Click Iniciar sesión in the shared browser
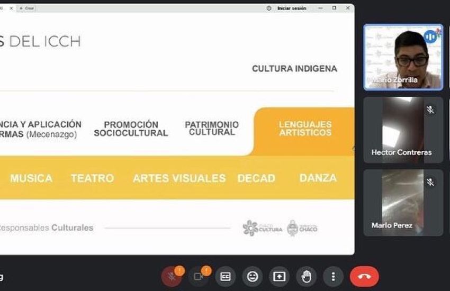This screenshot has height=291, width=450. (292, 8)
